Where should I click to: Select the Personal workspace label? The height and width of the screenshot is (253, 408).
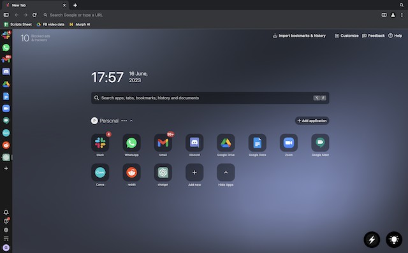pyautogui.click(x=109, y=121)
